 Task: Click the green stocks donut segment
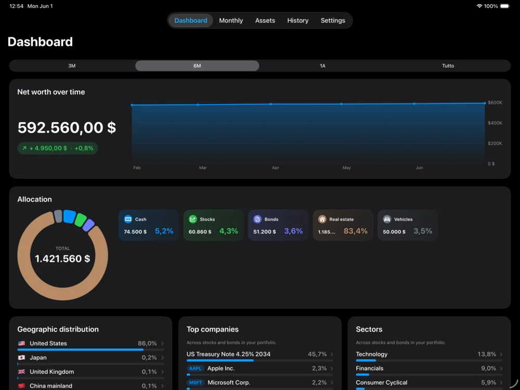81,219
